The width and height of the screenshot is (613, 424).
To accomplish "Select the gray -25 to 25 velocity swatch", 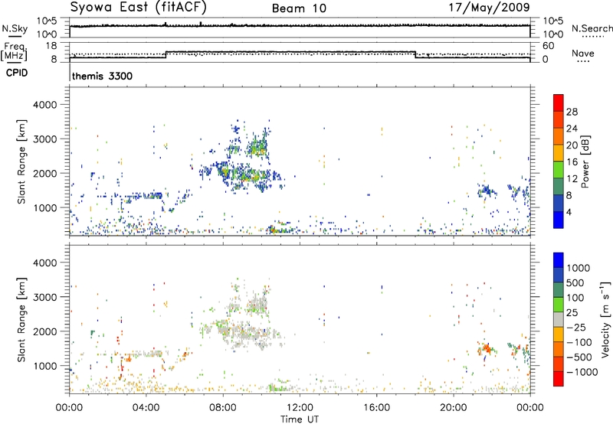I will [x=559, y=319].
